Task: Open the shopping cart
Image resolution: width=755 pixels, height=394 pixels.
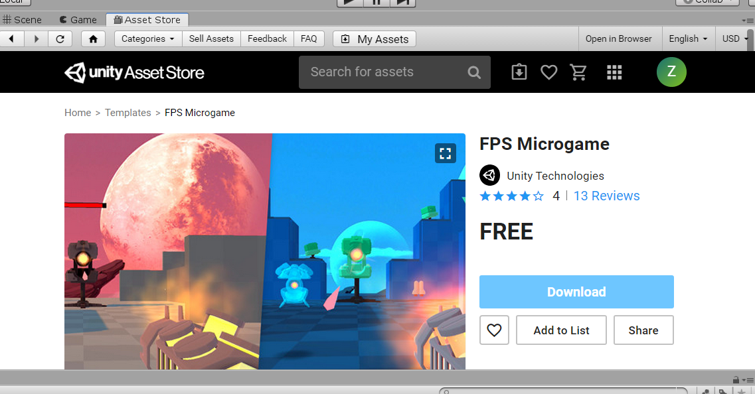Action: 578,72
